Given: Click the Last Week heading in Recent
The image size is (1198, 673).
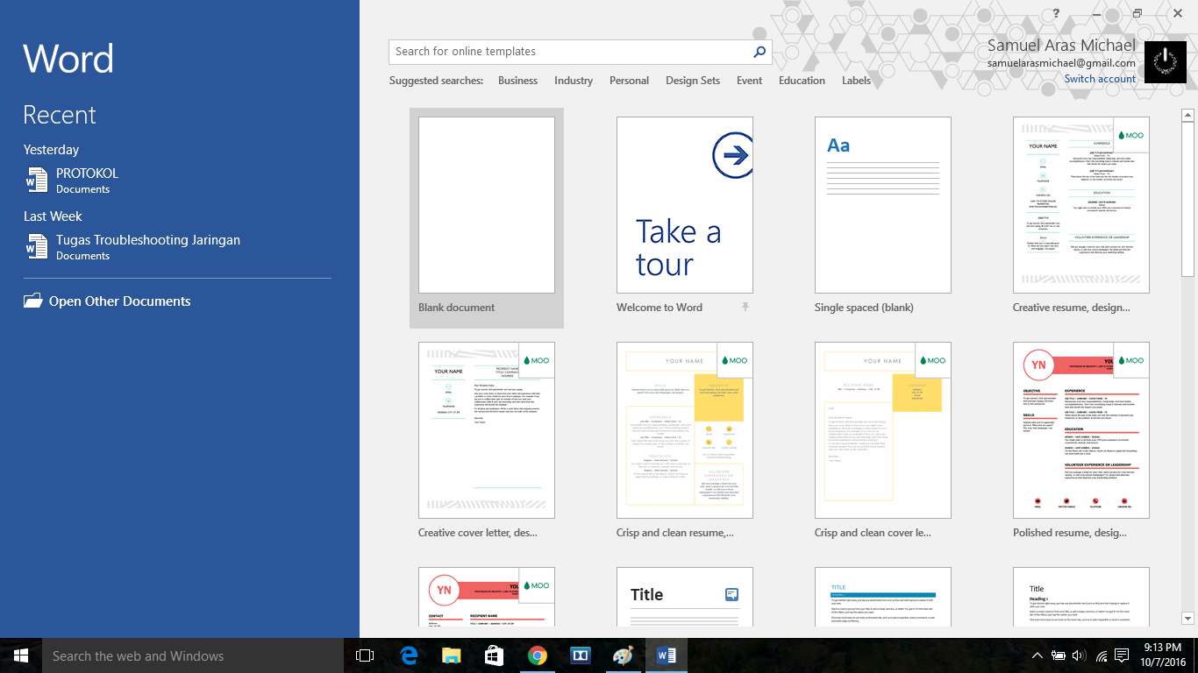Looking at the screenshot, I should pos(53,216).
